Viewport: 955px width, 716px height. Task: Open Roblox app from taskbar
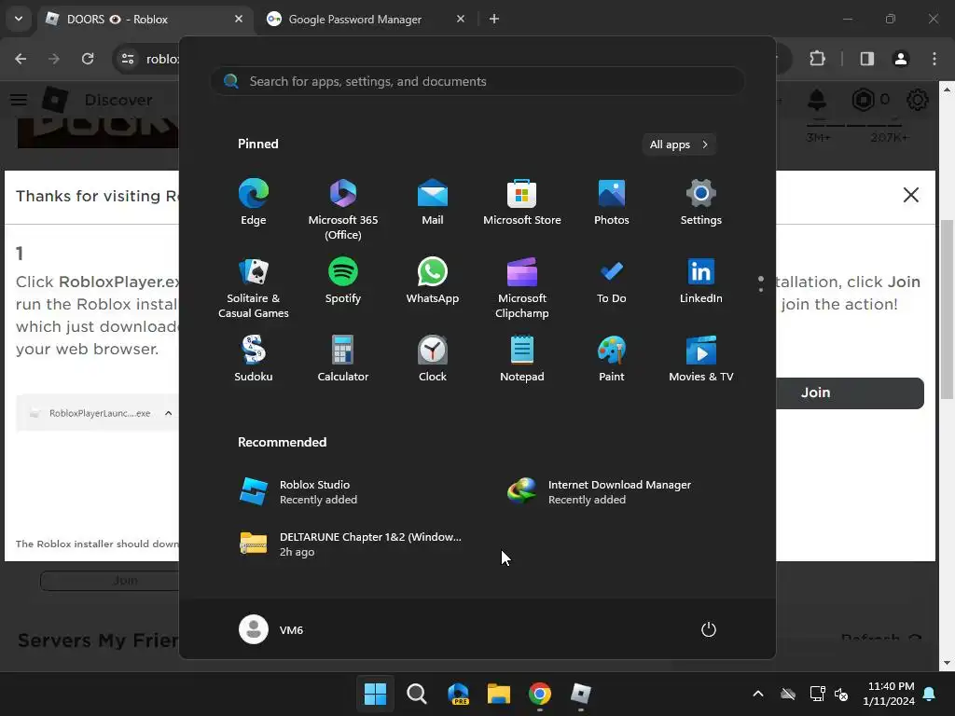tap(581, 694)
